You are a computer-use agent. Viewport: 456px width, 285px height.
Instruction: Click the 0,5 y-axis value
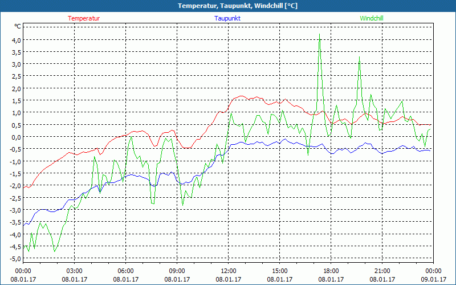17,125
